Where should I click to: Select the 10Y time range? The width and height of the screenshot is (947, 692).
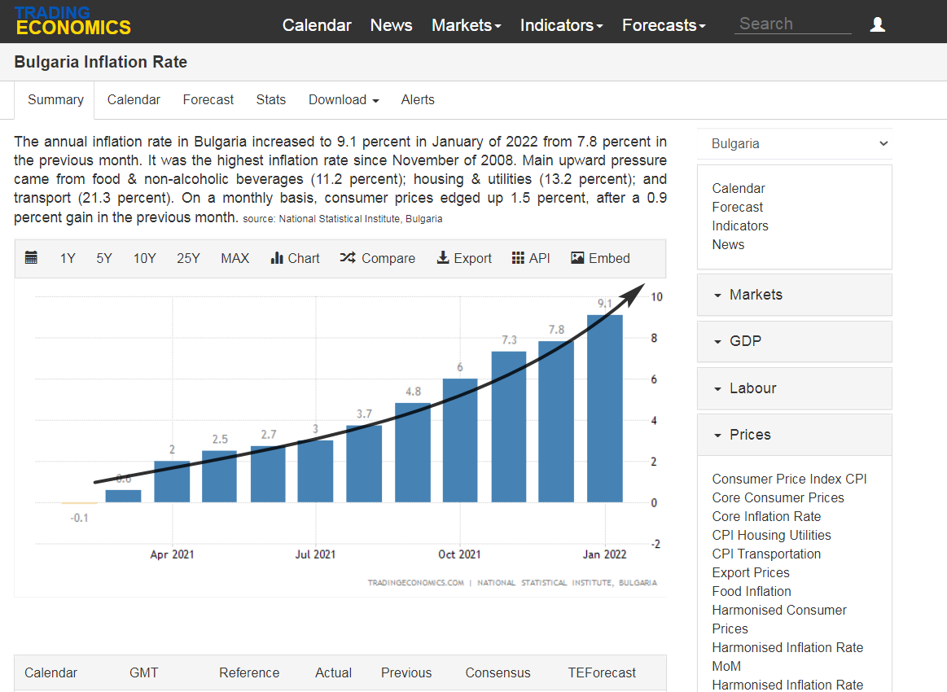pos(144,258)
